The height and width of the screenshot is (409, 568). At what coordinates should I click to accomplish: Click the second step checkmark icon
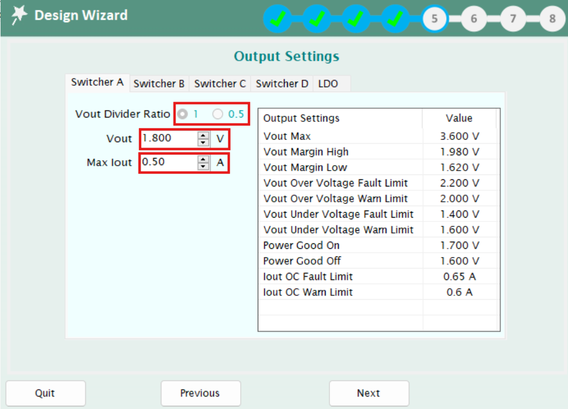(316, 19)
